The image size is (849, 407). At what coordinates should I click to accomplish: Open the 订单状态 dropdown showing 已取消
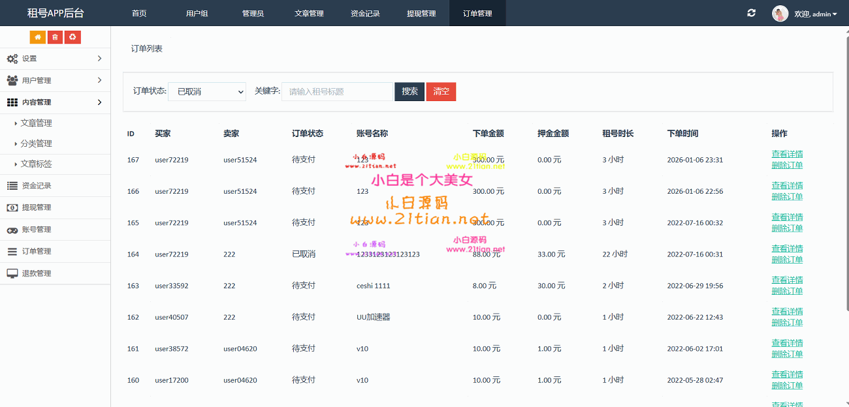[207, 92]
